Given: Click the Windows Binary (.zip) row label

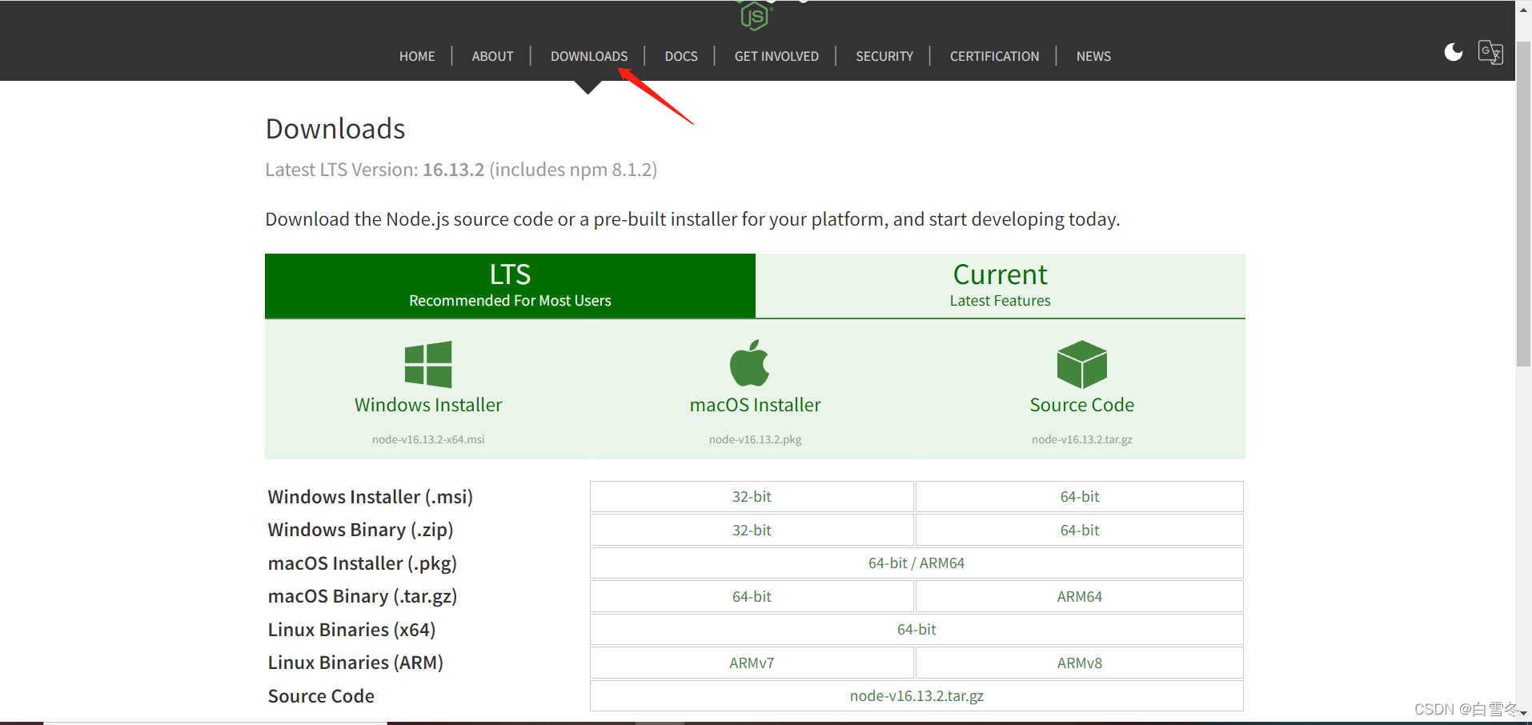Looking at the screenshot, I should [x=361, y=530].
